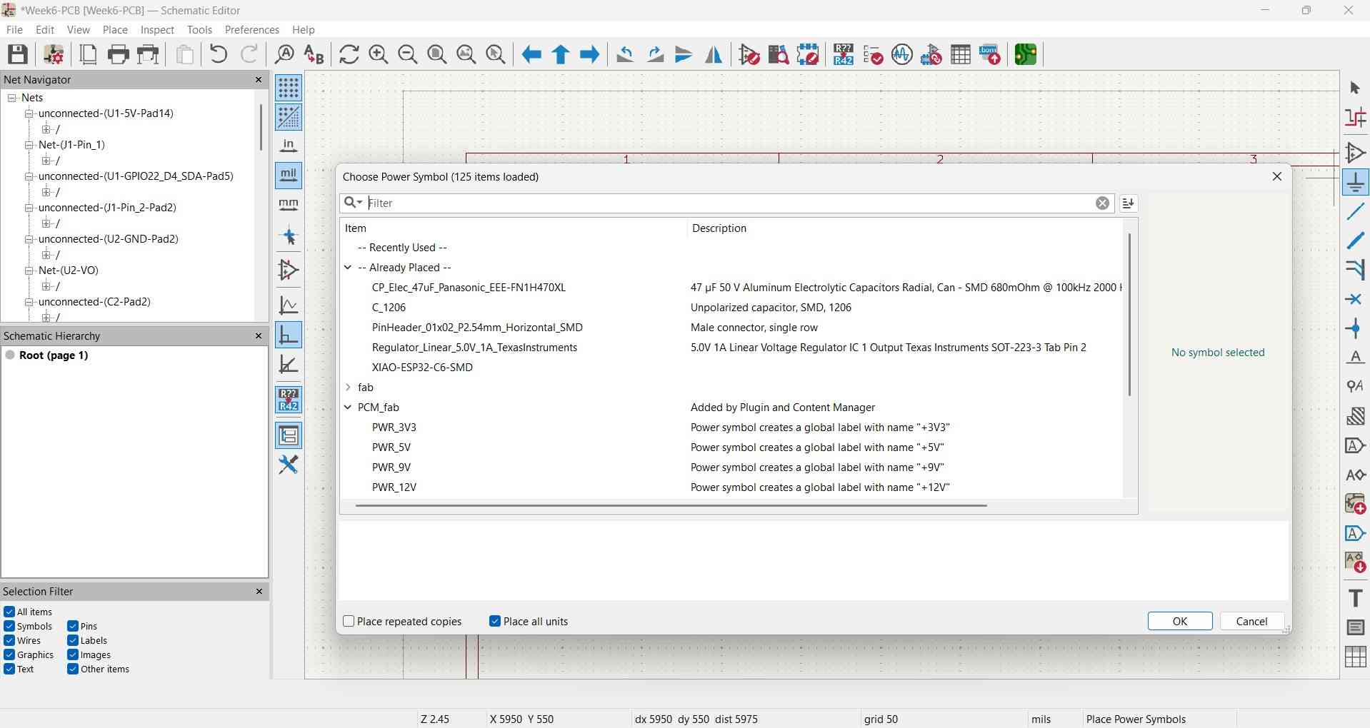The image size is (1370, 728).
Task: Cancel the Choose Power Symbol dialog
Action: coord(1251,622)
